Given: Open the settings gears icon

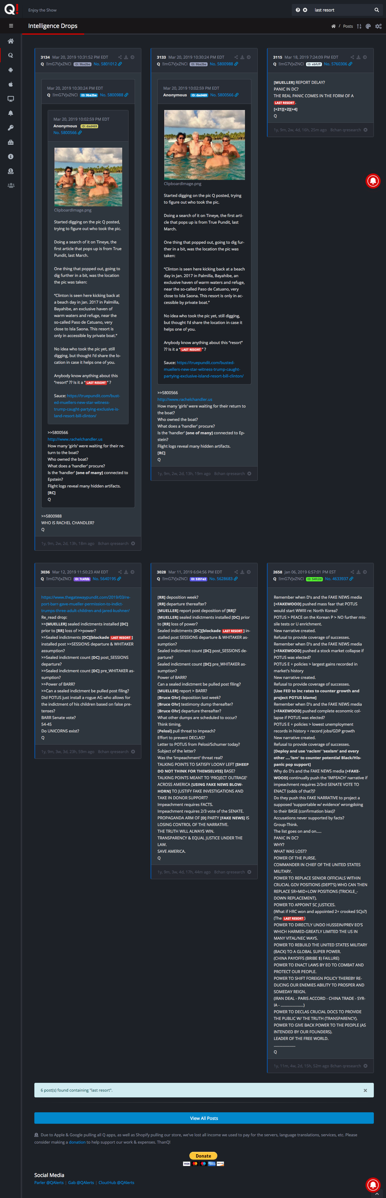Looking at the screenshot, I should click(x=378, y=26).
